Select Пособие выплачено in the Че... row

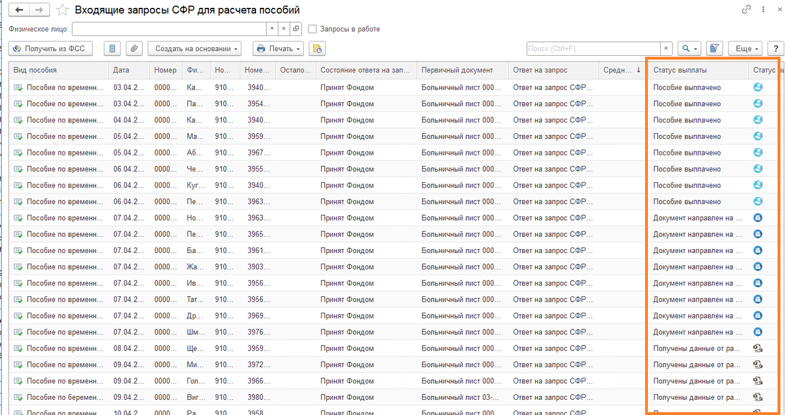click(698, 169)
